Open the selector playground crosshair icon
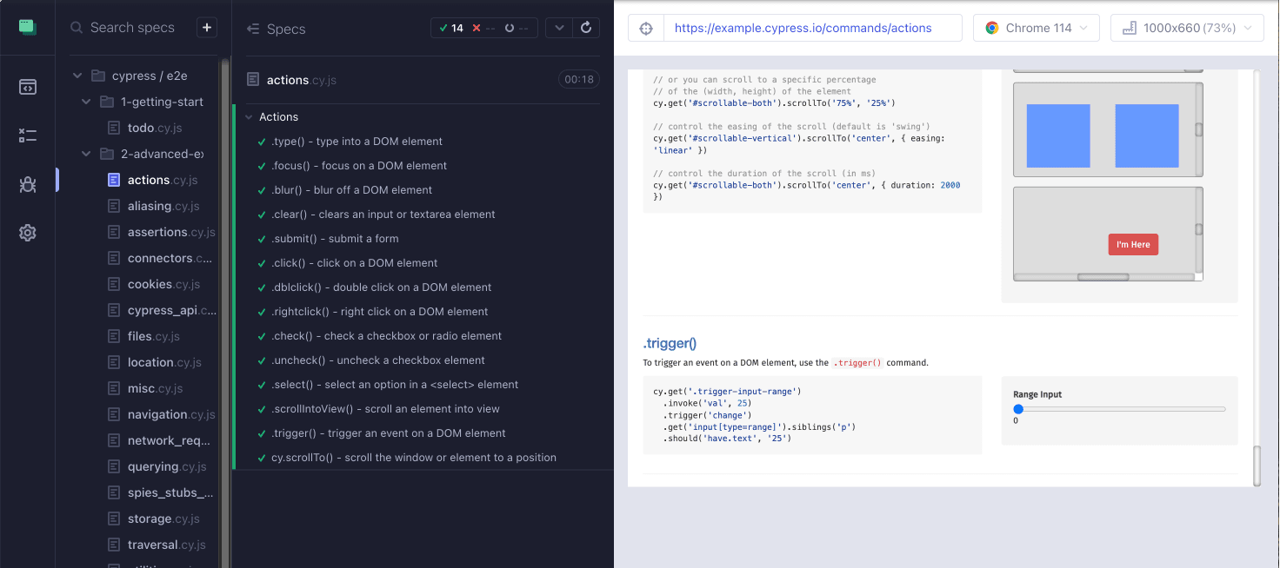The width and height of the screenshot is (1280, 568). point(646,28)
